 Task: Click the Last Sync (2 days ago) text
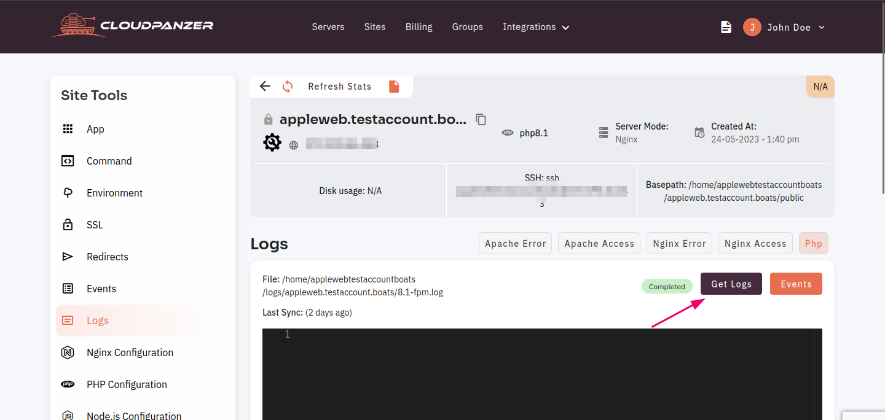307,313
